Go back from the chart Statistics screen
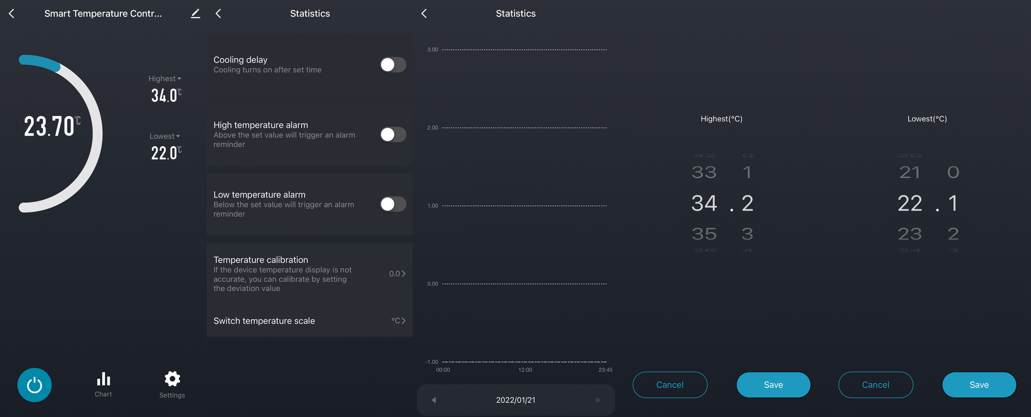This screenshot has width=1031, height=417. 424,14
